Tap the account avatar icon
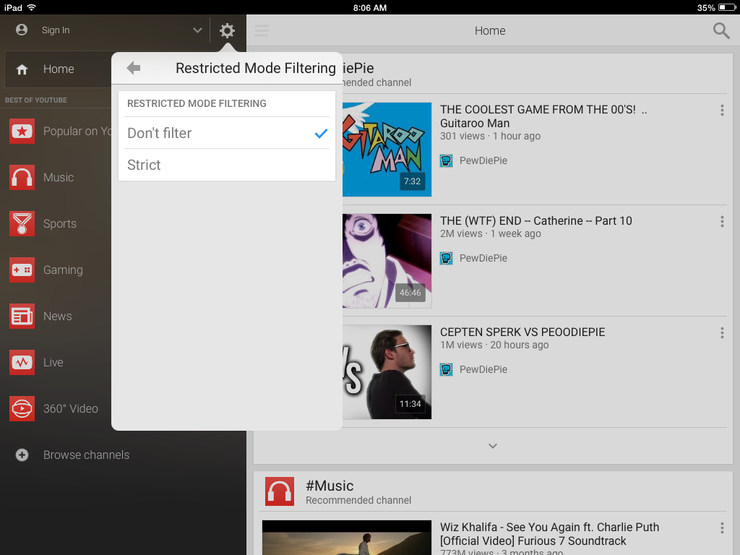The width and height of the screenshot is (740, 555). pos(22,30)
